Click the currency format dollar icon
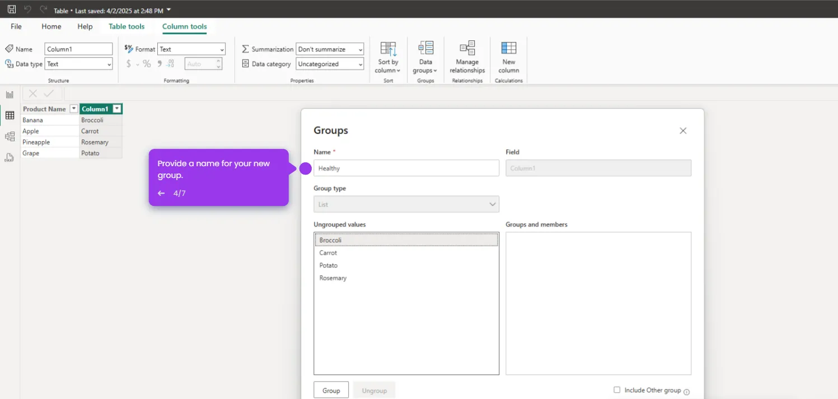The height and width of the screenshot is (399, 838). tap(129, 64)
